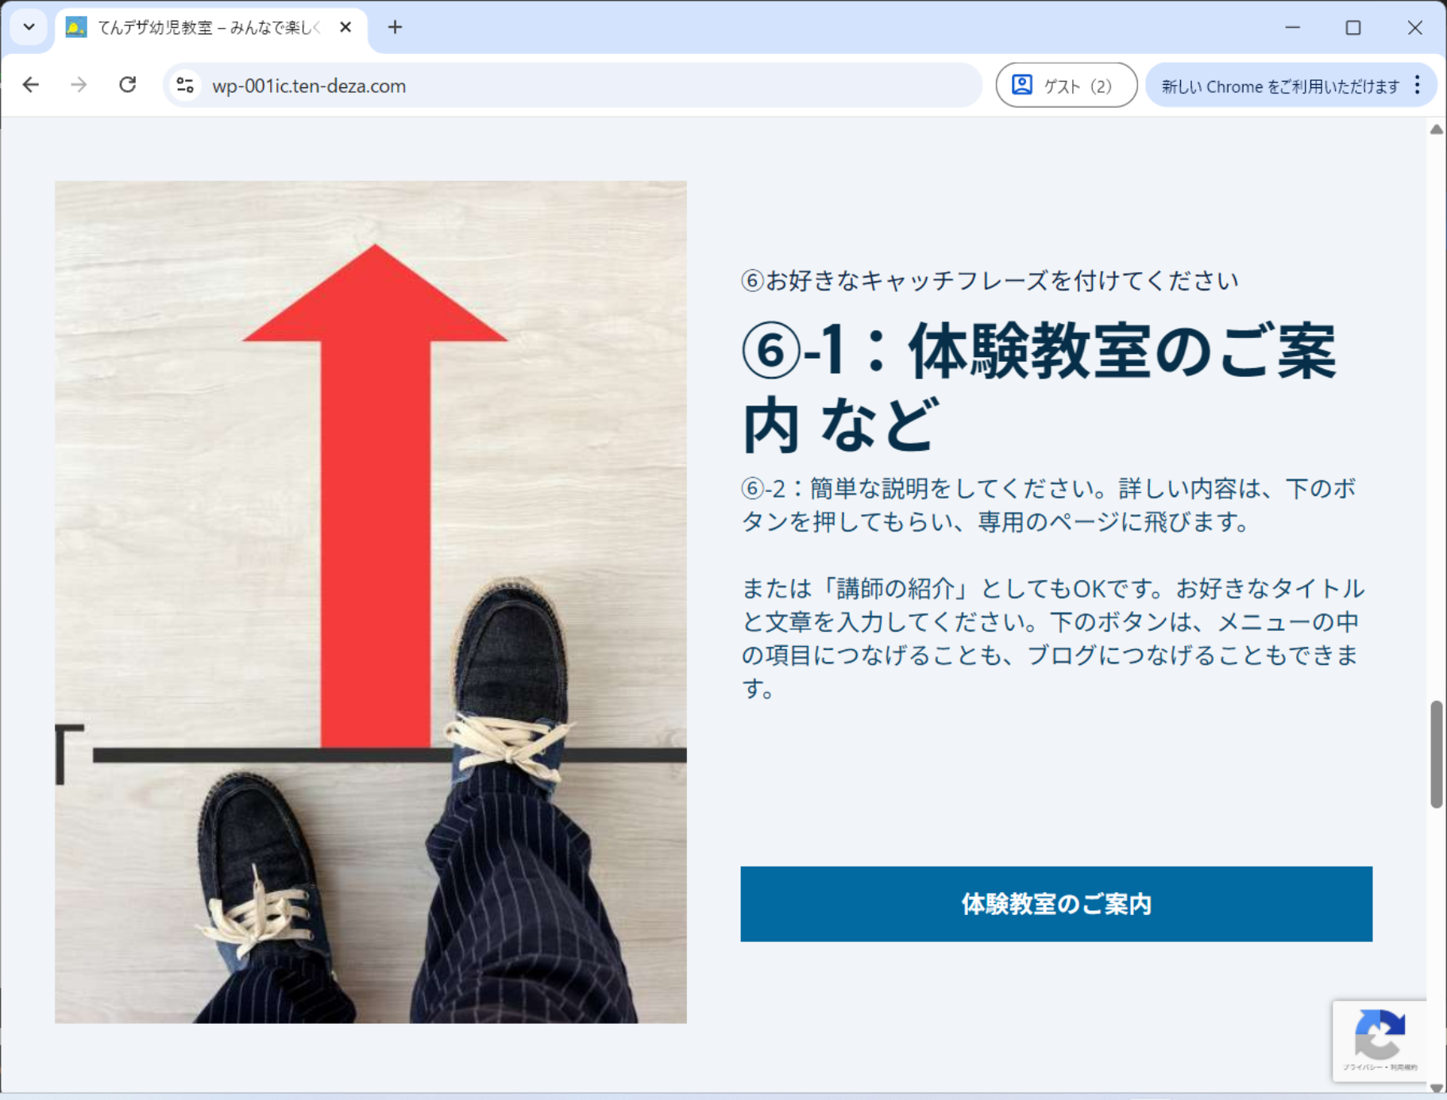Click the browser forward arrow
1447x1100 pixels.
point(79,85)
